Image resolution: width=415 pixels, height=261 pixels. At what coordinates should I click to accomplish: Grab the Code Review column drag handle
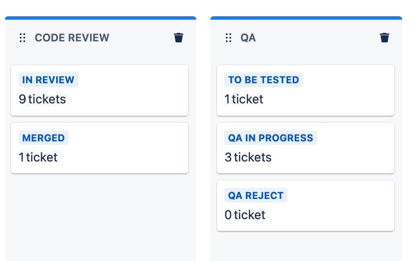pyautogui.click(x=22, y=38)
